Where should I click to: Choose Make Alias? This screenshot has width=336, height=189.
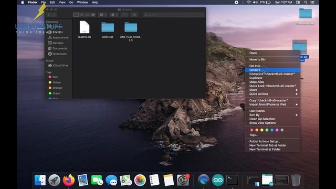(272, 82)
